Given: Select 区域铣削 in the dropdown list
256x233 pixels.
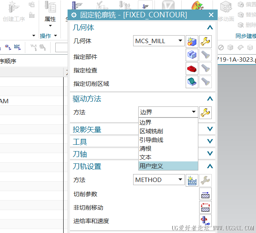Looking at the screenshot, I should tap(168, 131).
